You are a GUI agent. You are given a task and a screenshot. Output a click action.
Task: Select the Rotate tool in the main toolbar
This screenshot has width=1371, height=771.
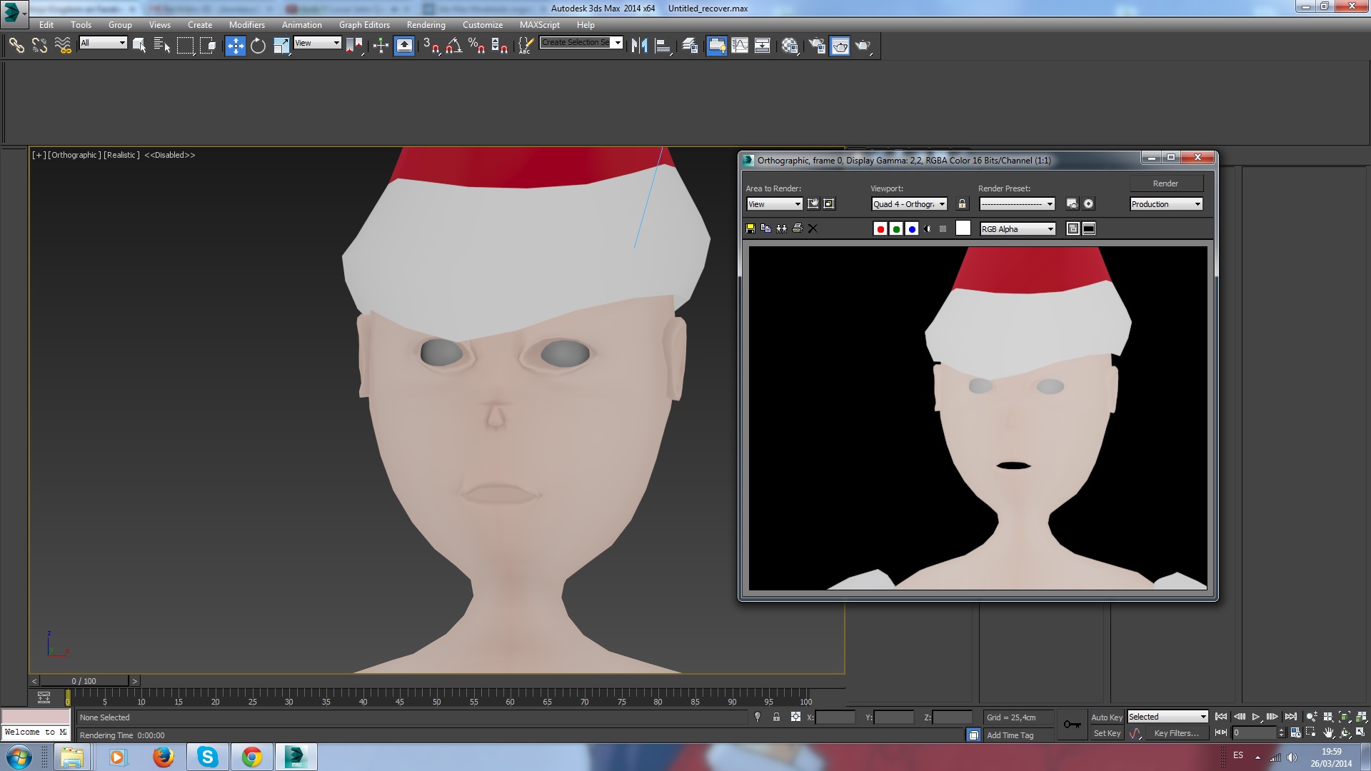coord(258,46)
